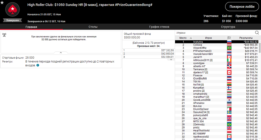Viewport: 261px width, 140px height.
Task: Sort by Место column arrow
Action: (191, 38)
